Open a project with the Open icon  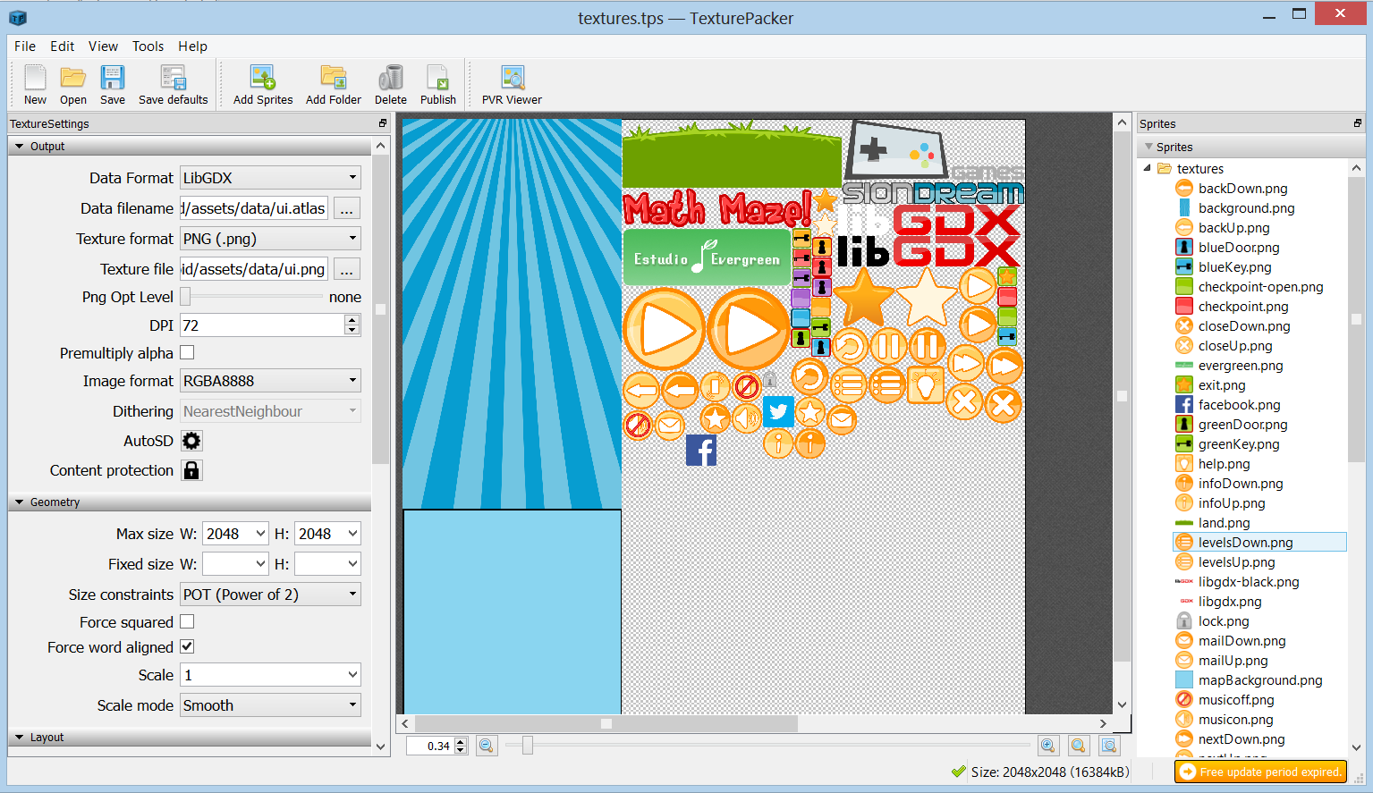pyautogui.click(x=73, y=85)
